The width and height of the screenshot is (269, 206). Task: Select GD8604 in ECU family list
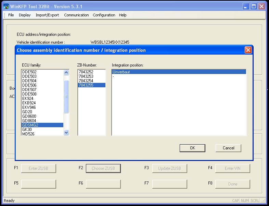[42, 121]
